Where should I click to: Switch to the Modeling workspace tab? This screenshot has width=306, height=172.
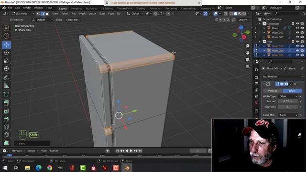coord(76,9)
